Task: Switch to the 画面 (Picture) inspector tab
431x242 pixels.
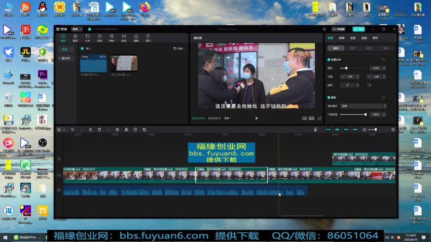Action: 331,38
